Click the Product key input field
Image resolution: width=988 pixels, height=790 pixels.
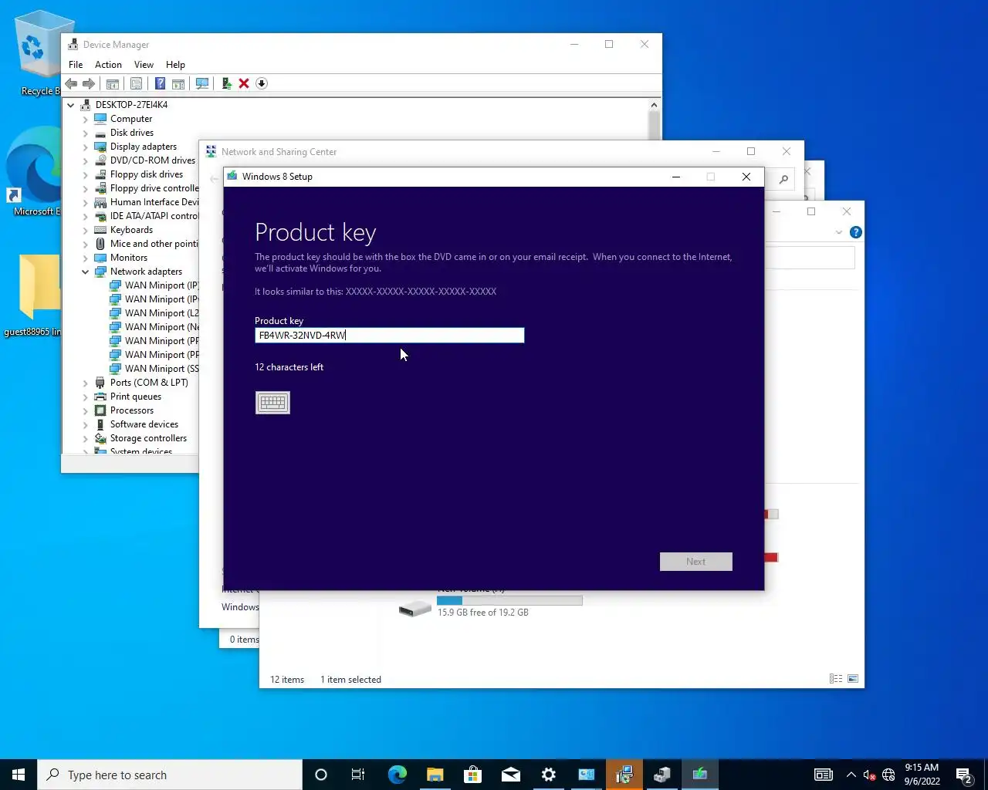(390, 335)
